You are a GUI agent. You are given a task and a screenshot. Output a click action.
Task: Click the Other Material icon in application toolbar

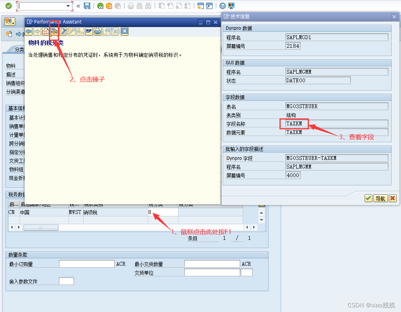tap(9, 34)
